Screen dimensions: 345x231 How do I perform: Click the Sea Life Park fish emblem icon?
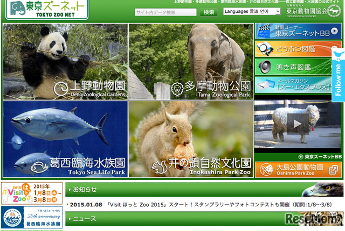(x=39, y=168)
